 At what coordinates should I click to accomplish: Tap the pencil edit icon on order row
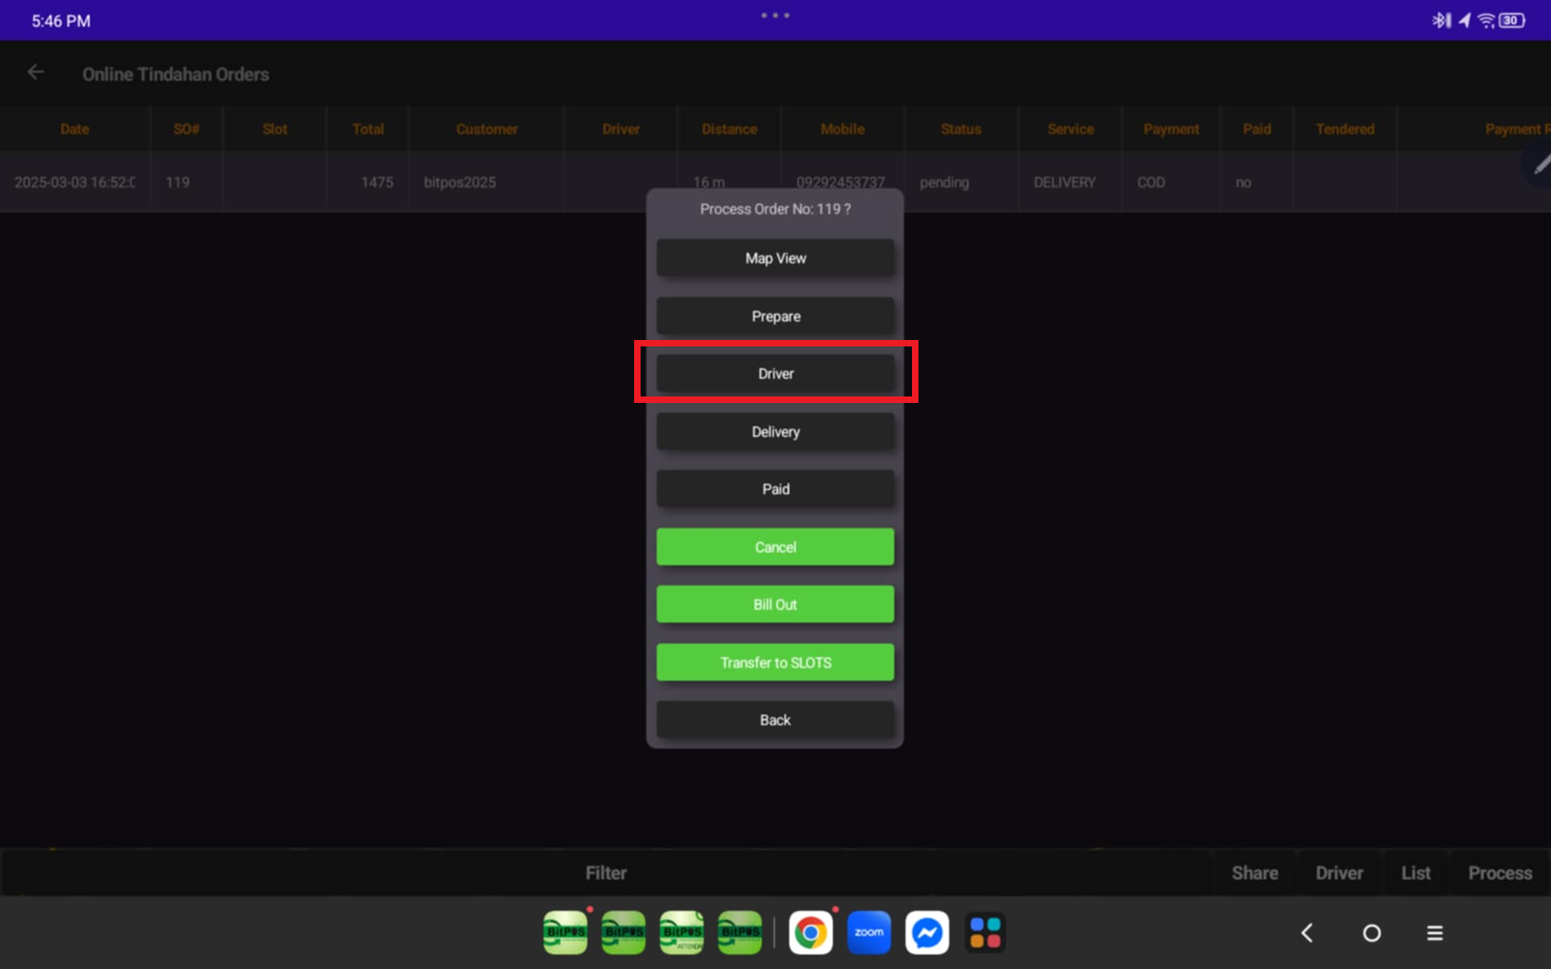[1540, 165]
